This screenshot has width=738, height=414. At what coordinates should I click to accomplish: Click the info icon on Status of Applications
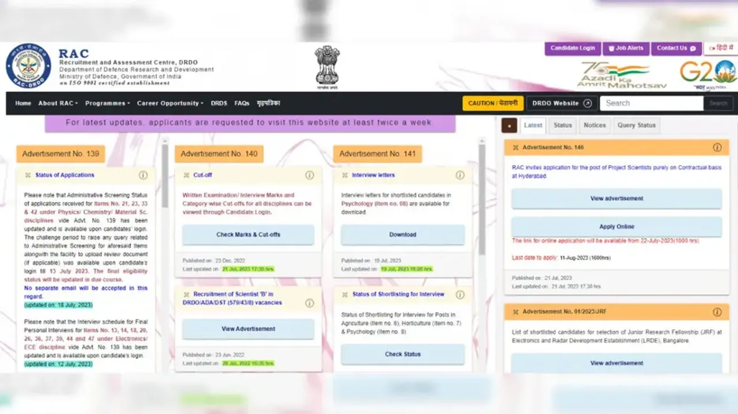(143, 175)
